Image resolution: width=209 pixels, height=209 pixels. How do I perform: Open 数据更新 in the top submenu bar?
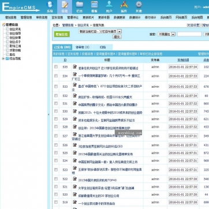pyautogui.click(x=119, y=17)
